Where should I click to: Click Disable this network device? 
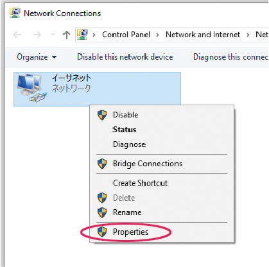tap(125, 57)
